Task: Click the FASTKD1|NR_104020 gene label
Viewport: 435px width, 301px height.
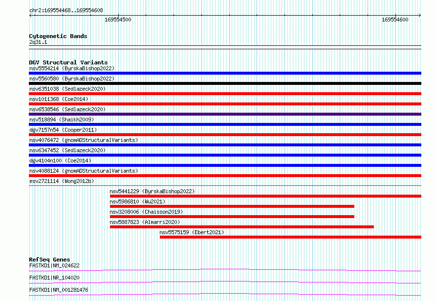Action: coord(54,278)
